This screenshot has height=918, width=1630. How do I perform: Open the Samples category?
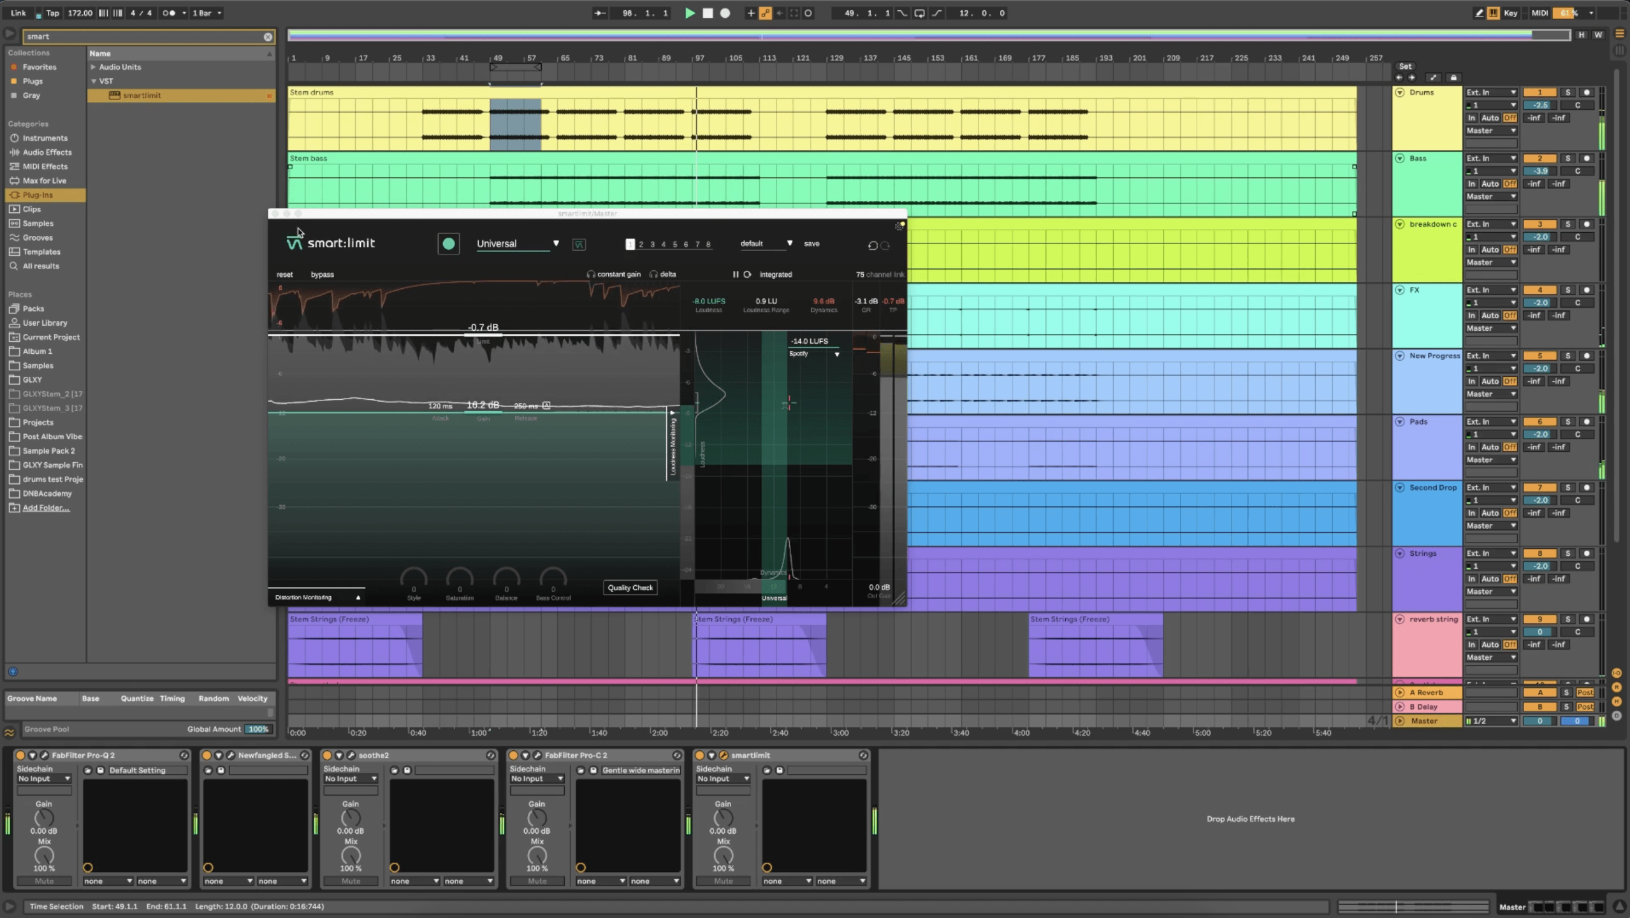[38, 224]
